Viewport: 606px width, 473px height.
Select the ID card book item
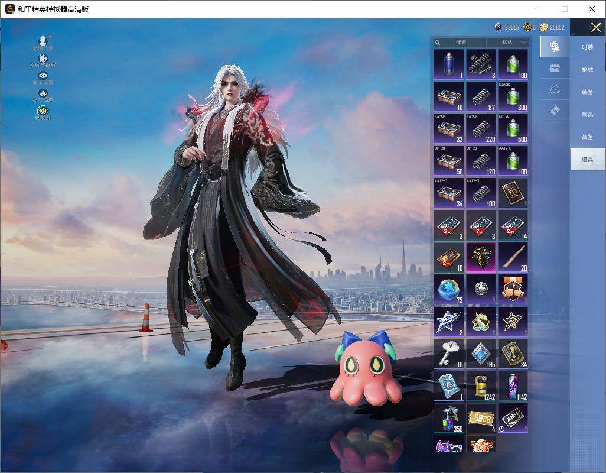point(513,193)
